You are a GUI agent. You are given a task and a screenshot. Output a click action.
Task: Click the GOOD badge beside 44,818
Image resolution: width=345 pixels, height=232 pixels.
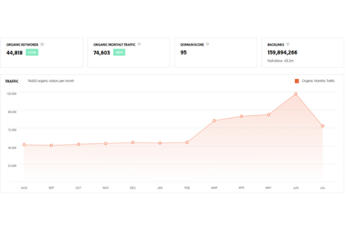[x=32, y=52]
